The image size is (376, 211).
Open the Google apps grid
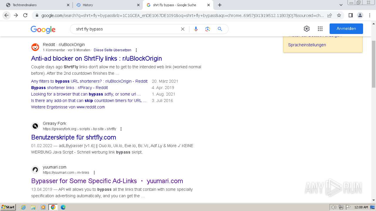pyautogui.click(x=320, y=29)
